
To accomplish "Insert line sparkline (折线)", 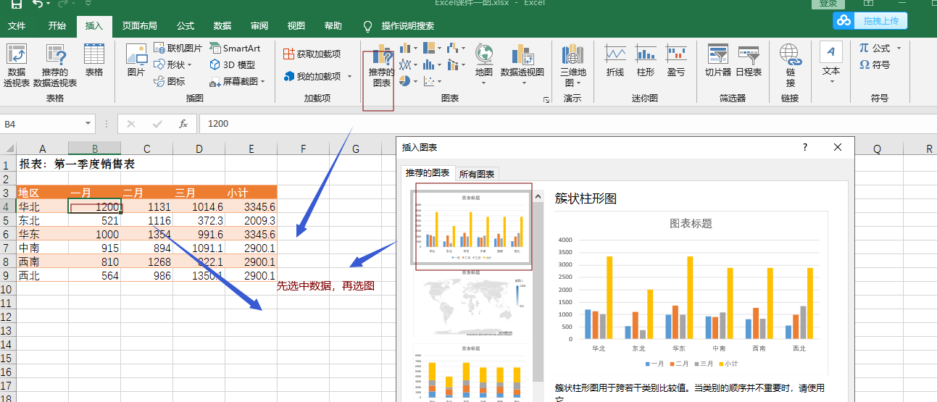I will pos(615,61).
